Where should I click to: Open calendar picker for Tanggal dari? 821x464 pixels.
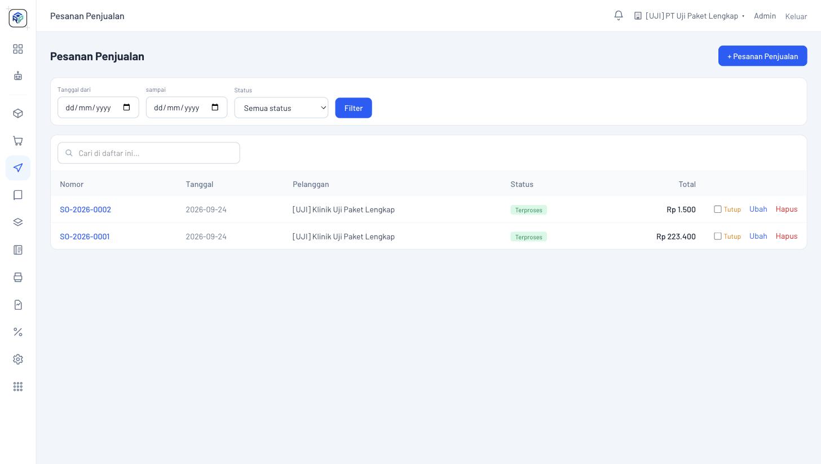(127, 108)
